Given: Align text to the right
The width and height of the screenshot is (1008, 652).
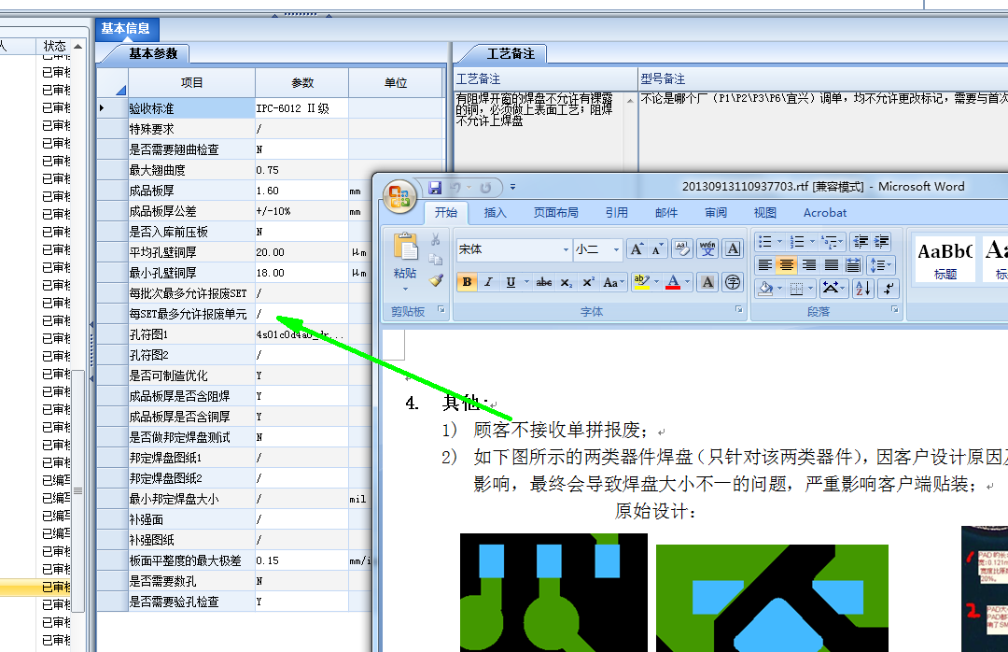Looking at the screenshot, I should [808, 265].
